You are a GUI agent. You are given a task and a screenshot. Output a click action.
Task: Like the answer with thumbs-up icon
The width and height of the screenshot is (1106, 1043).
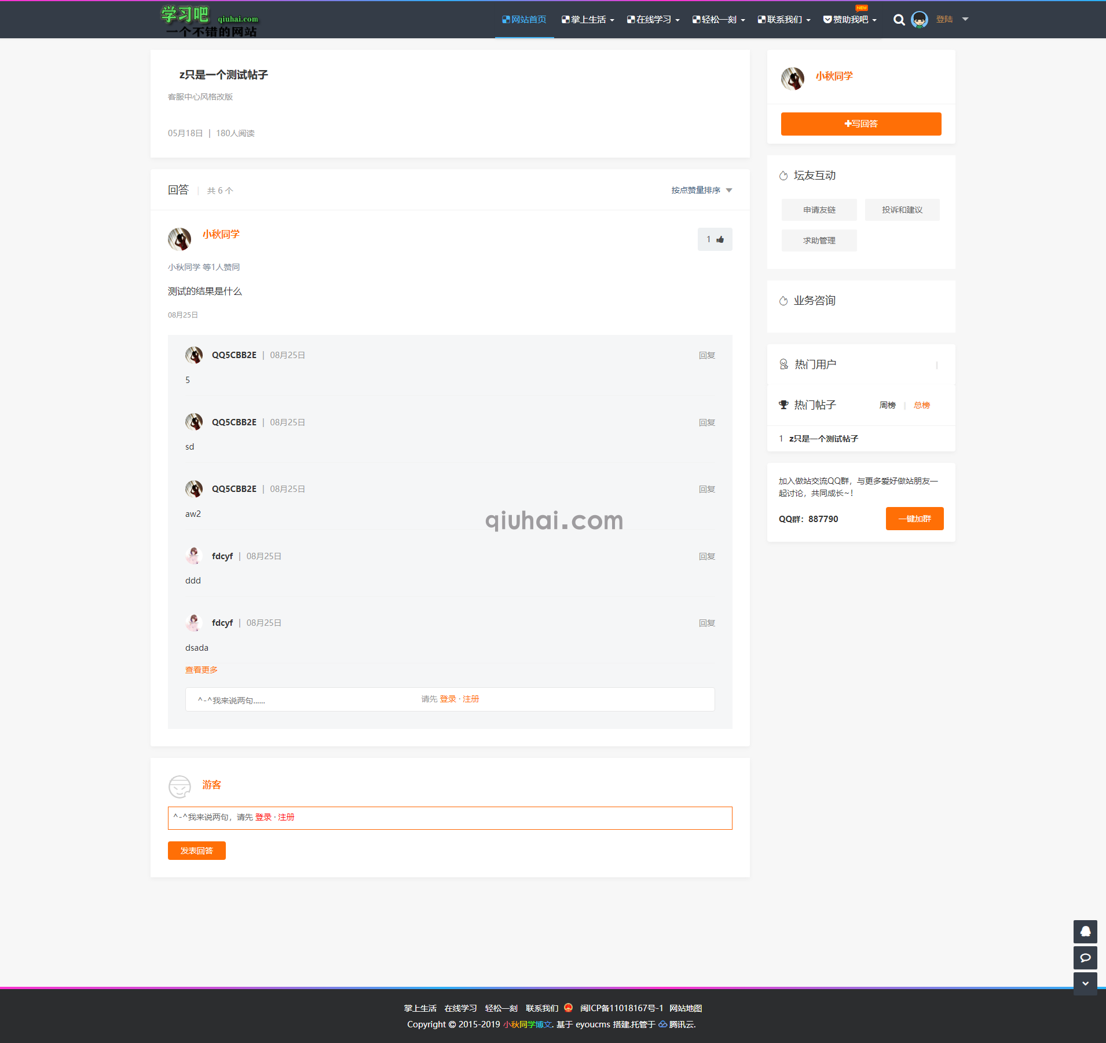click(x=715, y=239)
